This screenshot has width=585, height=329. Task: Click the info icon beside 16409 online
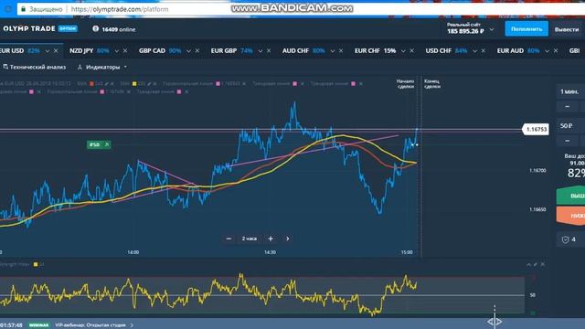point(95,28)
